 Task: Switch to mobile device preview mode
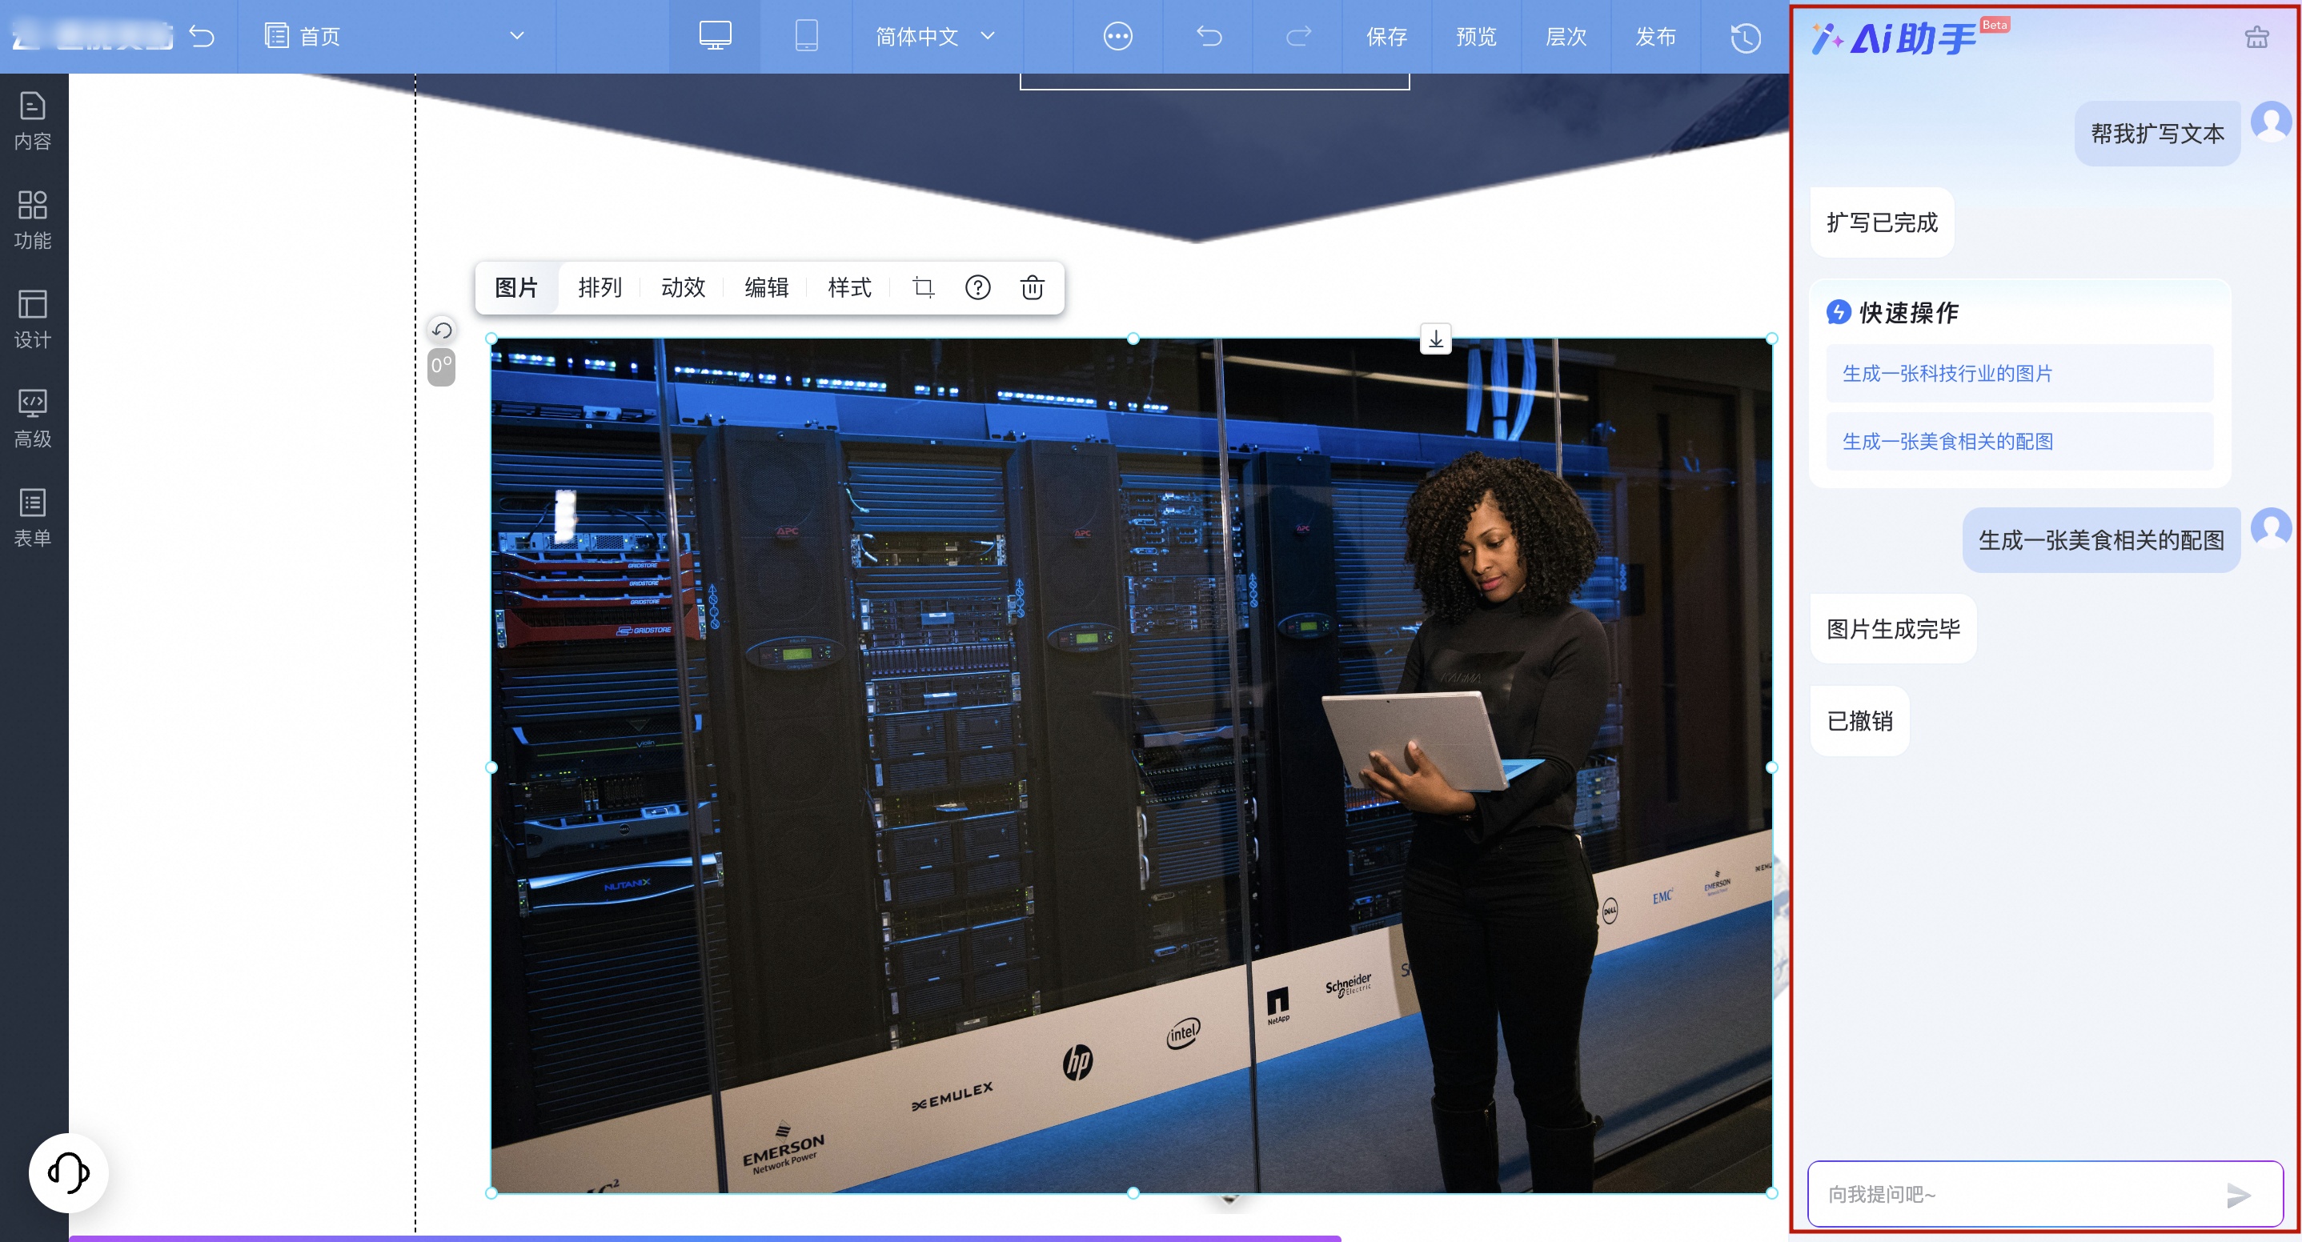click(x=806, y=36)
